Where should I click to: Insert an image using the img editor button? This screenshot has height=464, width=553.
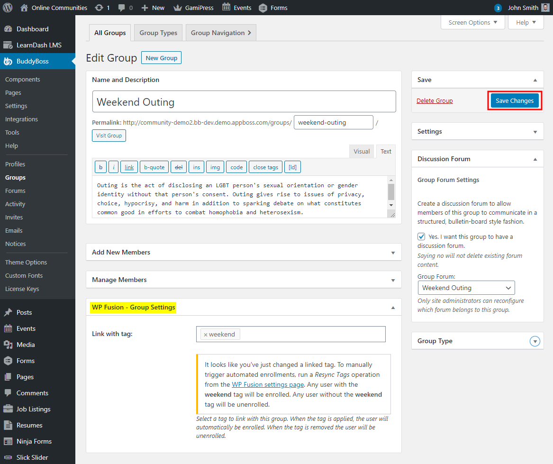[x=215, y=167]
